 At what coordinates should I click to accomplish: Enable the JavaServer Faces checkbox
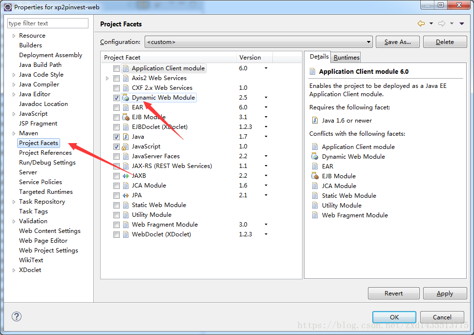pyautogui.click(x=116, y=156)
